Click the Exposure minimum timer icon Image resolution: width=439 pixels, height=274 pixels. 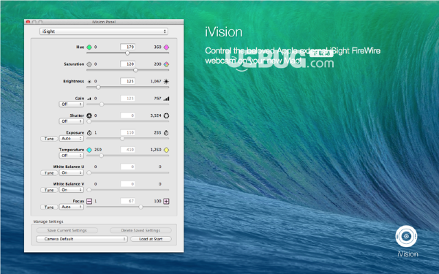point(89,132)
